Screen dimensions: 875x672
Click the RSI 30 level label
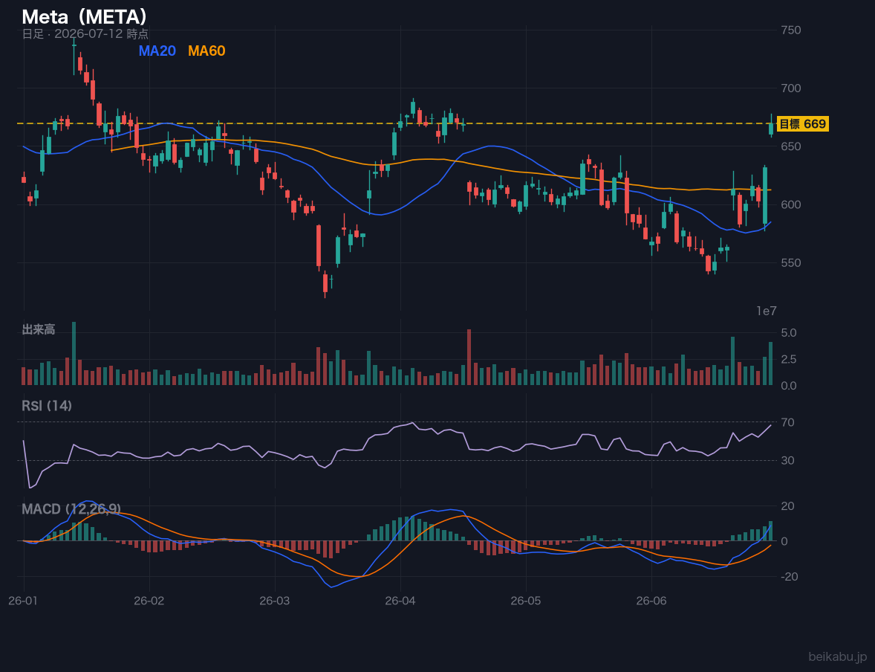[x=787, y=460]
